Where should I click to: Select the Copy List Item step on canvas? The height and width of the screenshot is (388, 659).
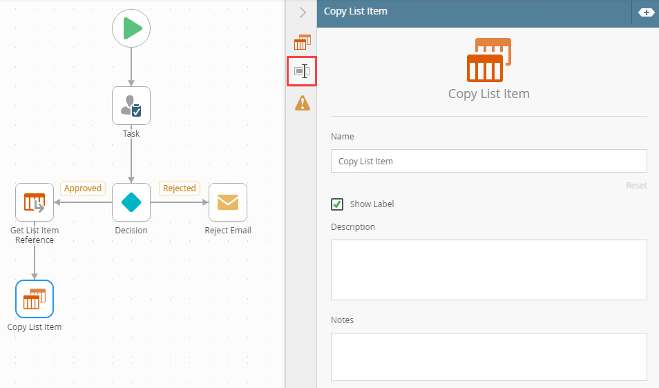pos(35,299)
